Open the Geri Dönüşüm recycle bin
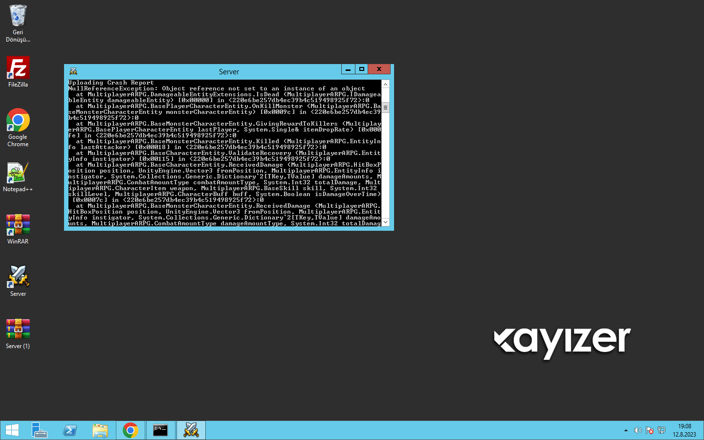 pos(18,15)
